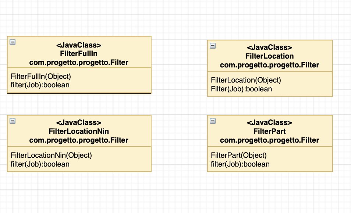
Task: Collapse the FilterPart class box
Action: point(213,121)
